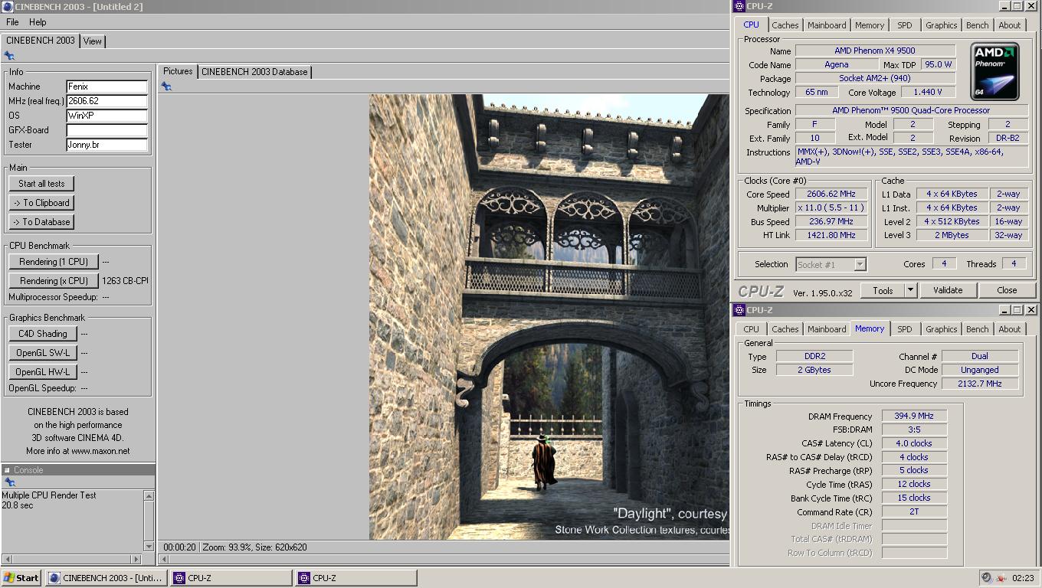The height and width of the screenshot is (588, 1042).
Task: Select the Pictures tab
Action: [x=178, y=71]
